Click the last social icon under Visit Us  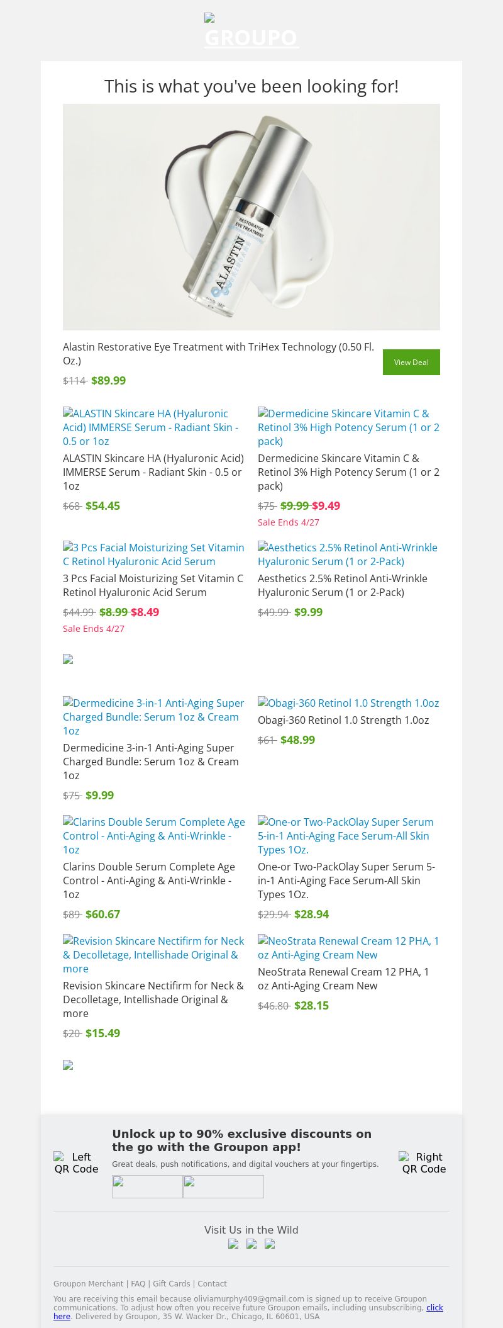point(270,1244)
